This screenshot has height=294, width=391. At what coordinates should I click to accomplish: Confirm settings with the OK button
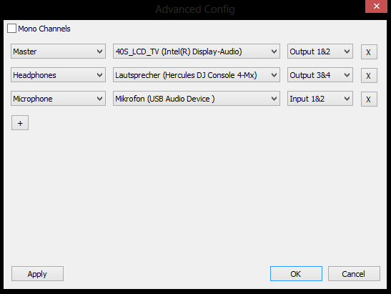point(296,274)
